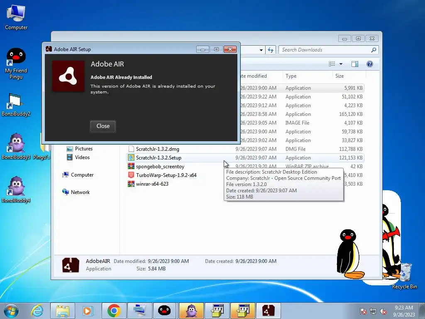
Task: Click the spongebob_screentoy archive icon
Action: [131, 166]
